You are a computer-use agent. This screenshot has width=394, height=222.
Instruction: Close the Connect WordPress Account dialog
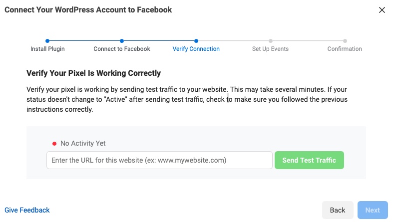(382, 10)
